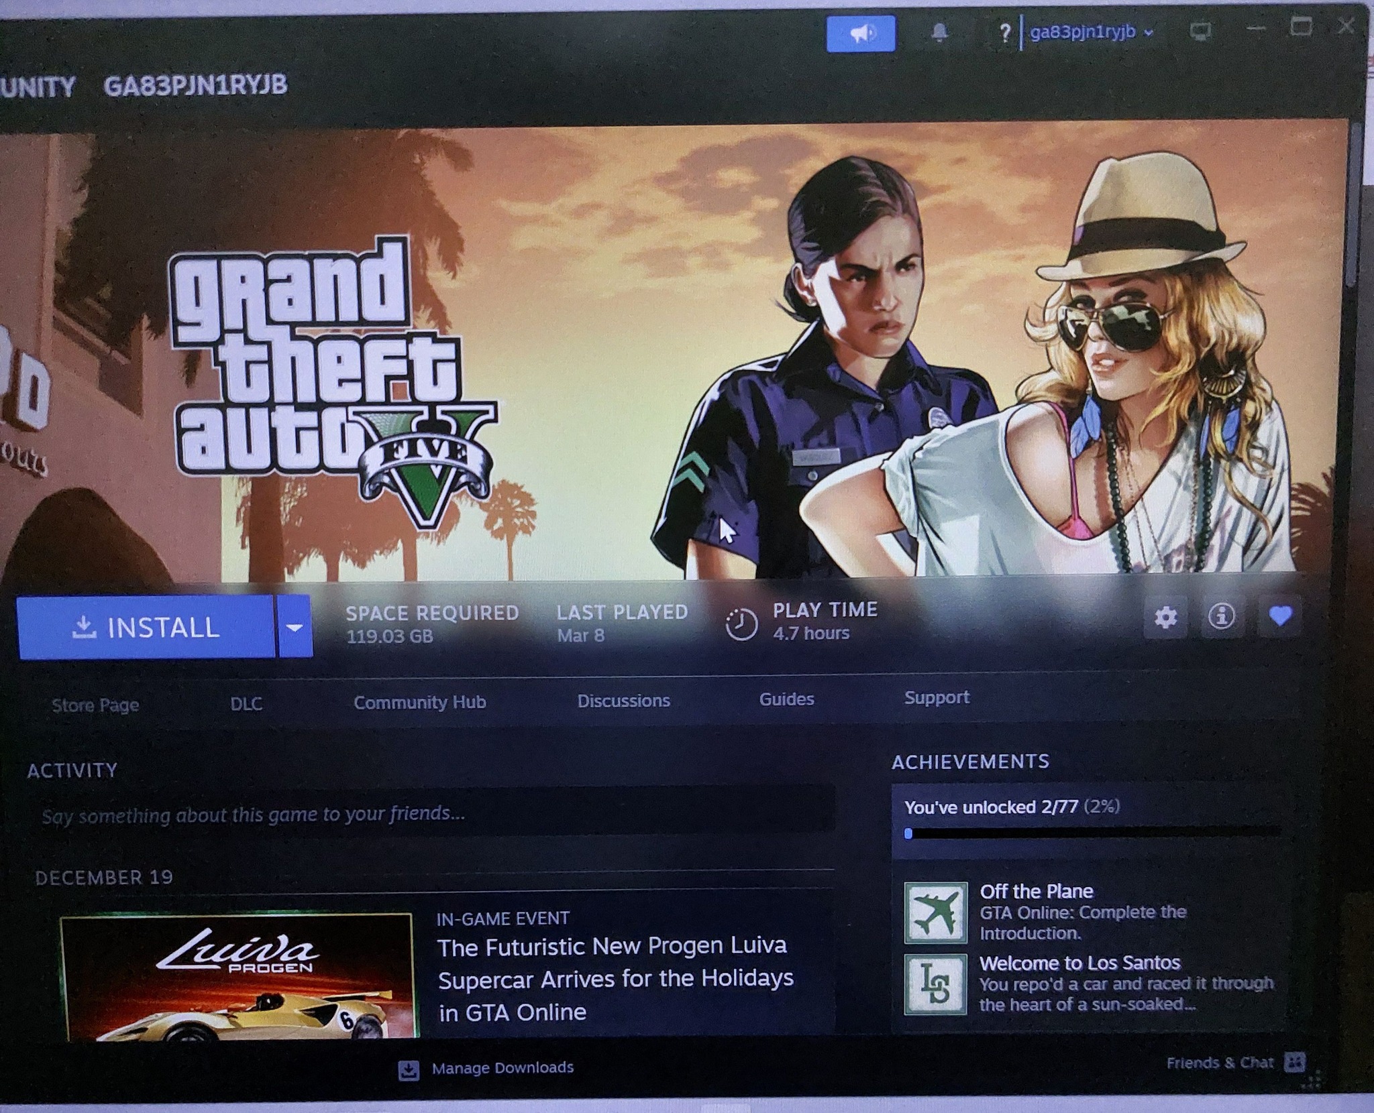Expand the install options arrow
The height and width of the screenshot is (1113, 1374).
point(295,627)
